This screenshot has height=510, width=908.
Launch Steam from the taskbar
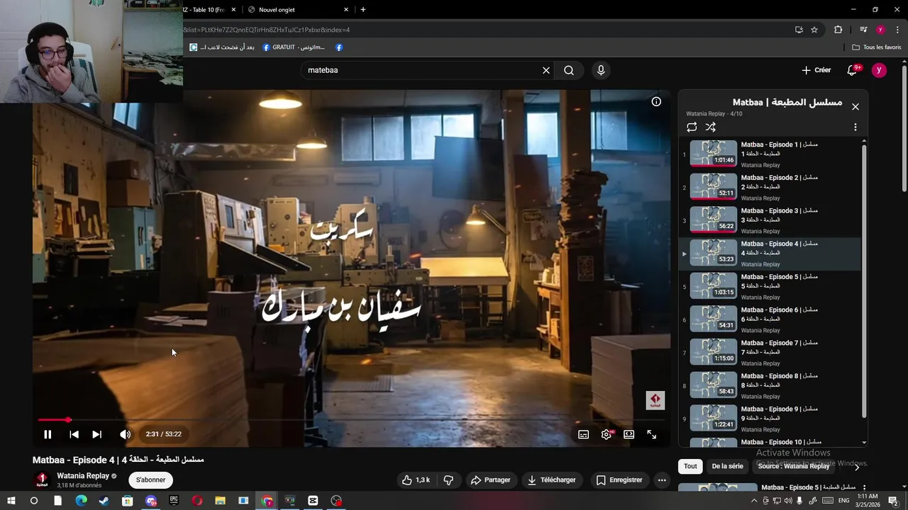coord(104,501)
